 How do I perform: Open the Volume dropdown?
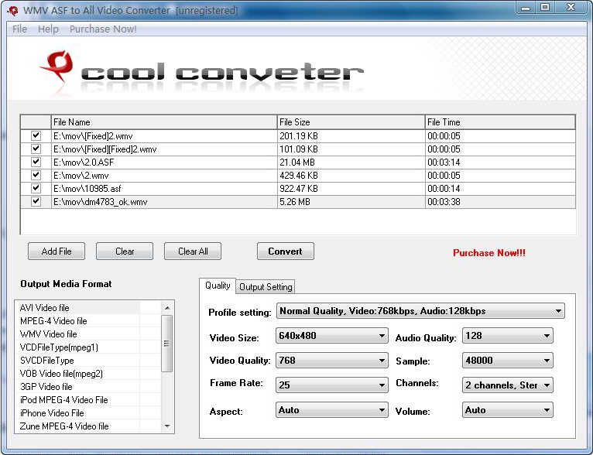click(508, 410)
